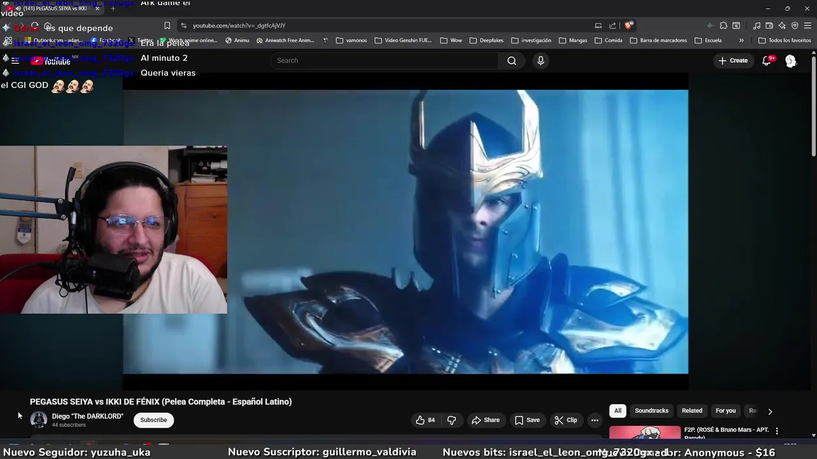Click the install app icon in address bar
This screenshot has height=459, width=817.
click(598, 25)
